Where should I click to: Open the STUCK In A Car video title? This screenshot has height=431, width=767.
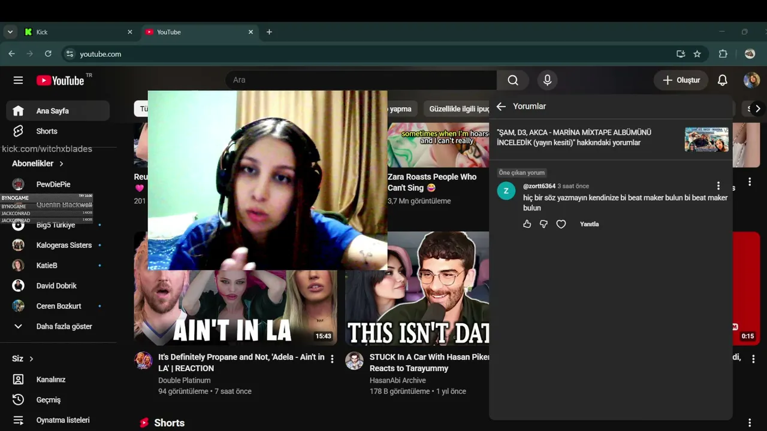coord(429,363)
